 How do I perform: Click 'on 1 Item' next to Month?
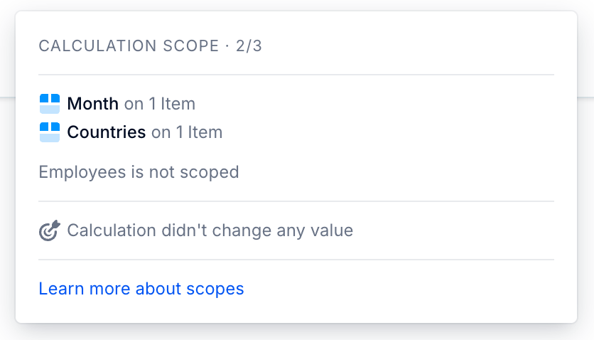tap(160, 104)
